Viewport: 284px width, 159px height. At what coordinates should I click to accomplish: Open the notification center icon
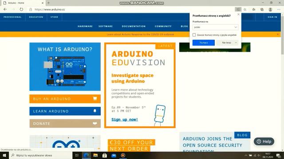[x=279, y=155]
